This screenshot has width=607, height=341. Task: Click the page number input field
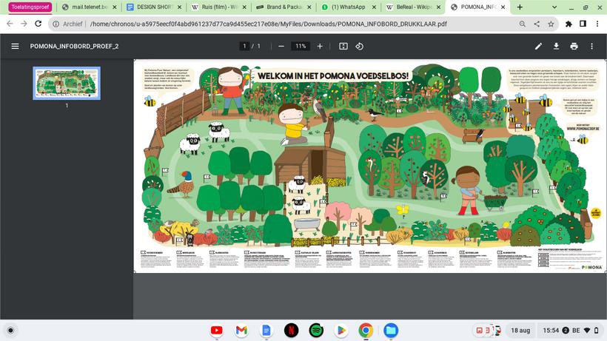pos(244,46)
